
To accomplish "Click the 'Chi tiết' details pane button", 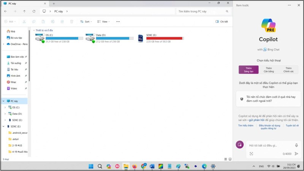I will [222, 22].
